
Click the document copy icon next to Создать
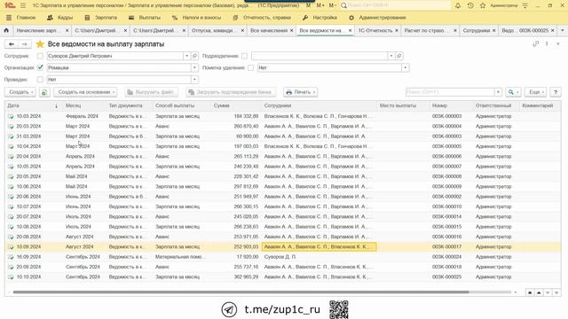pos(44,92)
